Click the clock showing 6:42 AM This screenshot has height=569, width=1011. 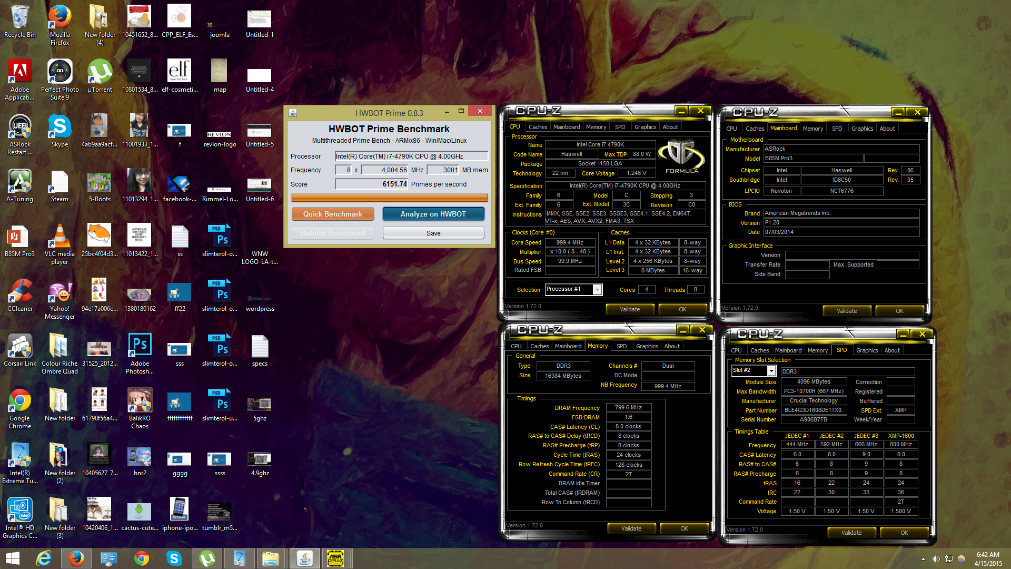click(x=988, y=555)
